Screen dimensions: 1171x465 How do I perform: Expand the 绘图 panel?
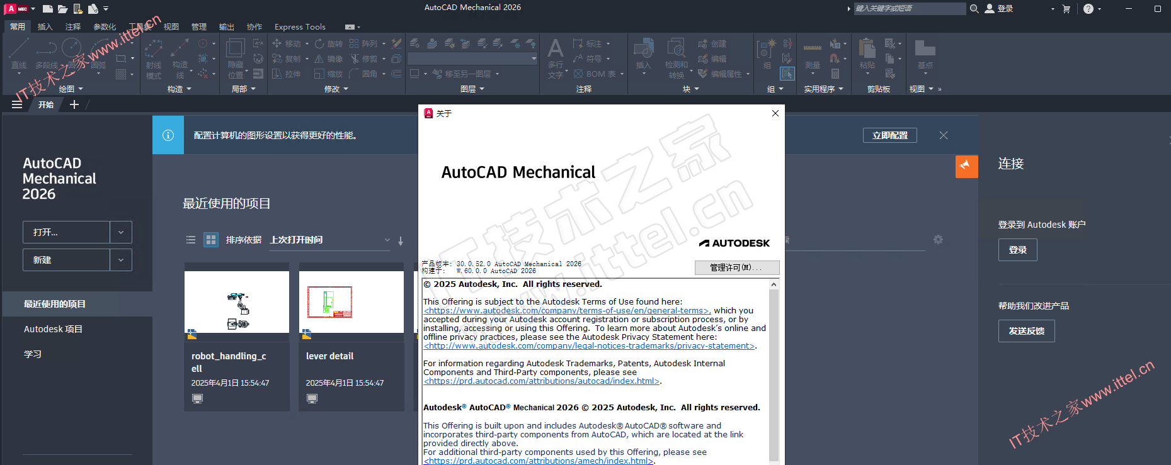click(71, 89)
